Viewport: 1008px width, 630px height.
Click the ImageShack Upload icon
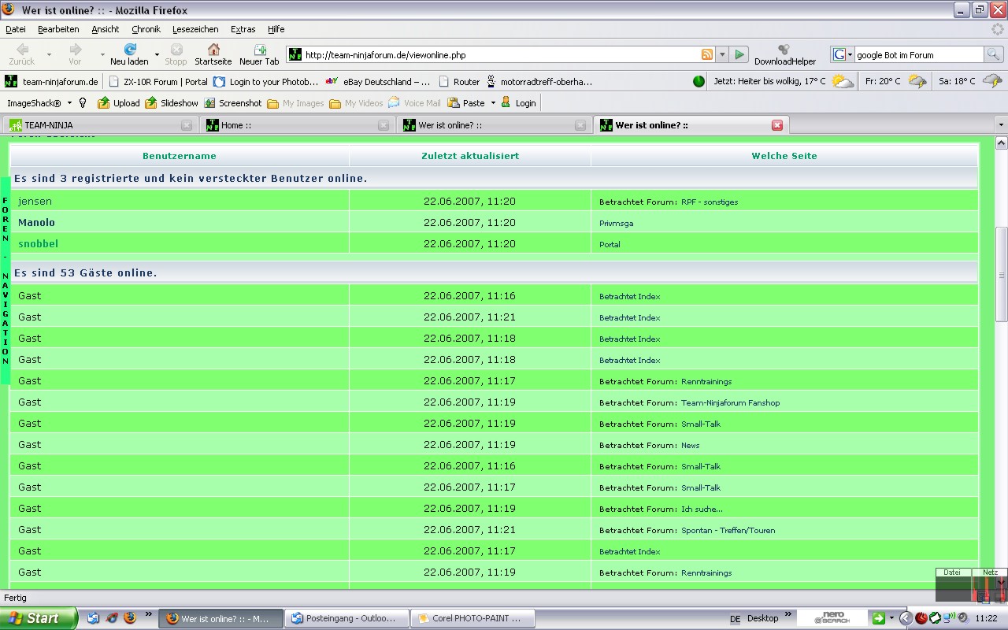(104, 103)
